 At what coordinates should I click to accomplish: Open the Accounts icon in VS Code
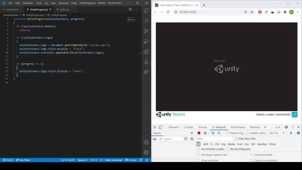point(146,142)
